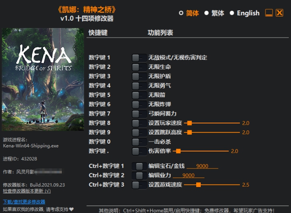Select English language radio button
This screenshot has height=213, width=291.
coord(232,13)
